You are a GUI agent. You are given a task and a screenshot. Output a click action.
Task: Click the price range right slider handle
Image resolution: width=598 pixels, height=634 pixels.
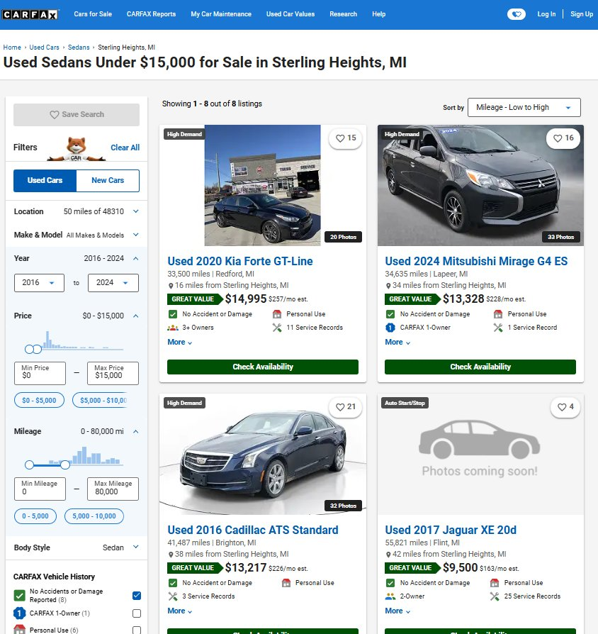point(37,350)
